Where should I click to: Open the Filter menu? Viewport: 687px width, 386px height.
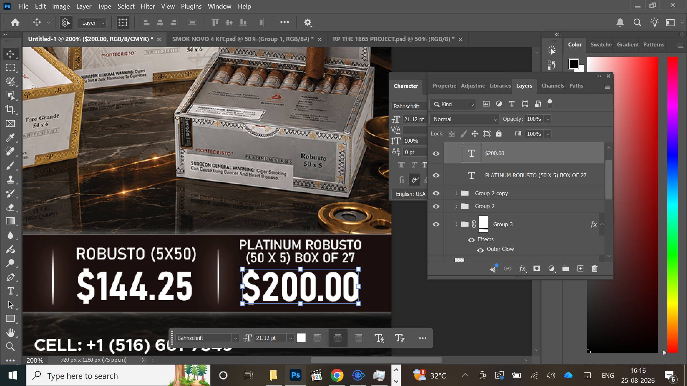tap(147, 6)
